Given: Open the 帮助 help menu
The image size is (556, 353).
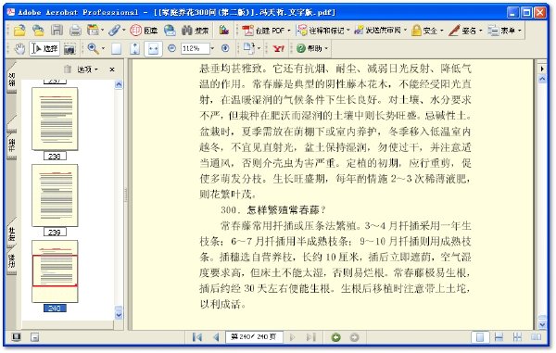Looking at the screenshot, I should [x=312, y=48].
